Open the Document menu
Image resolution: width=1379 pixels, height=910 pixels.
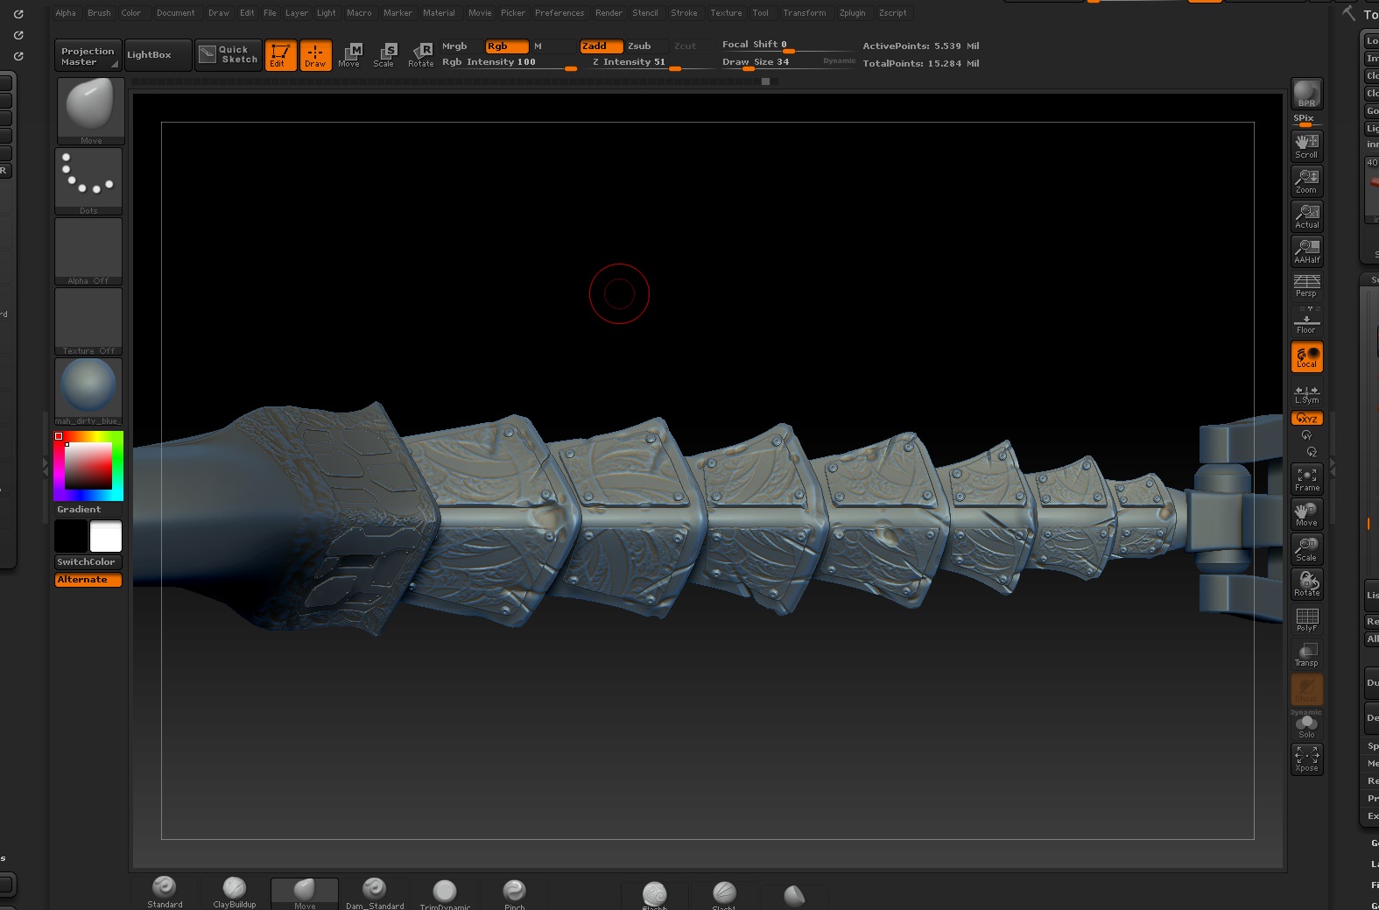176,13
